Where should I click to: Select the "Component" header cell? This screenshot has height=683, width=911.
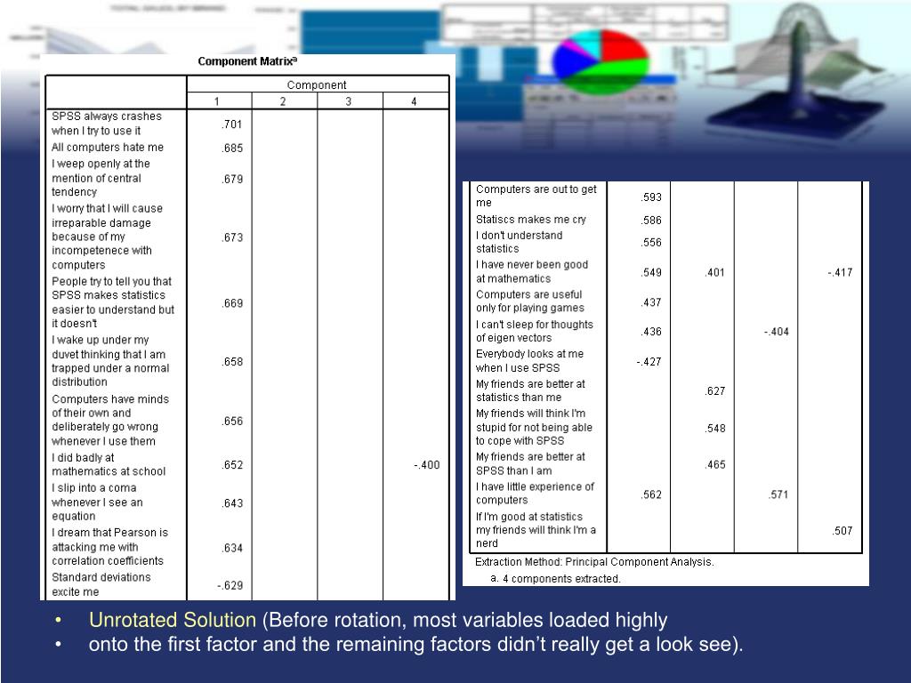point(317,84)
